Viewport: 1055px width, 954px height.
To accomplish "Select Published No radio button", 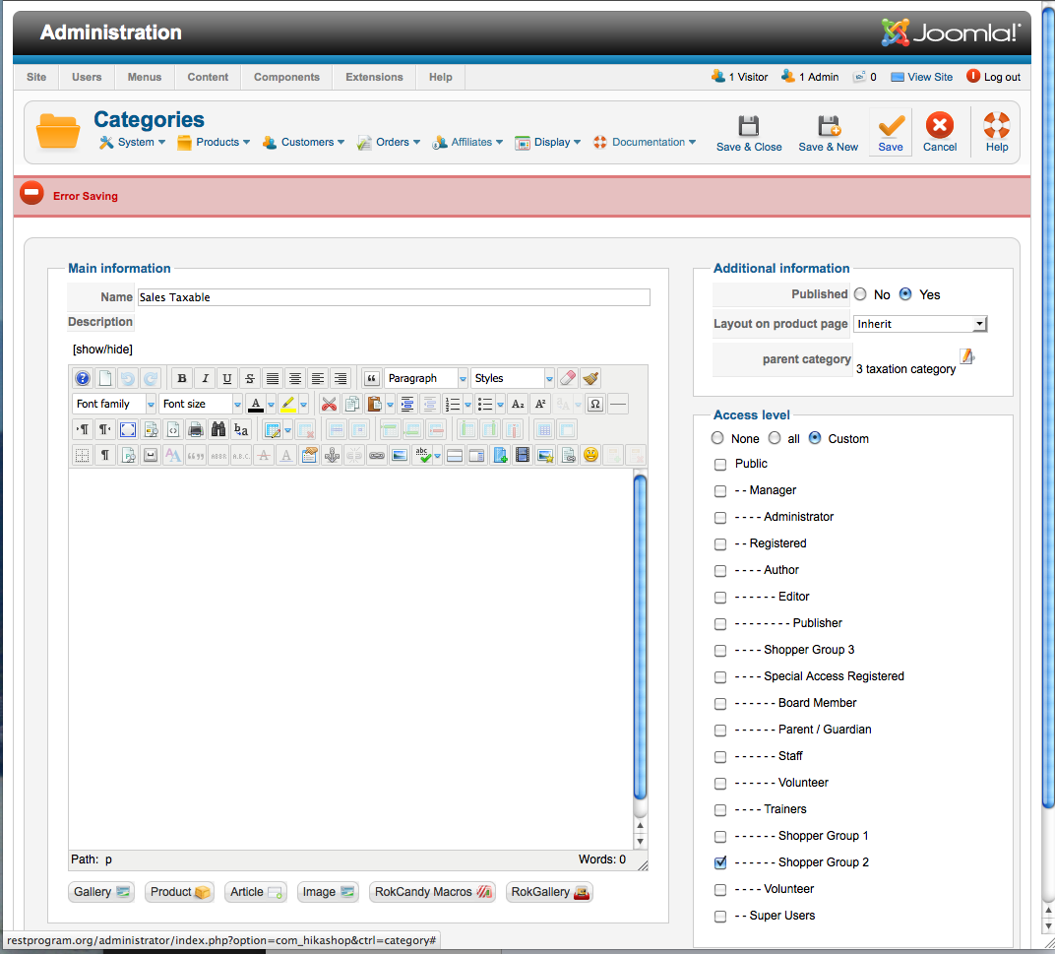I will pyautogui.click(x=860, y=294).
